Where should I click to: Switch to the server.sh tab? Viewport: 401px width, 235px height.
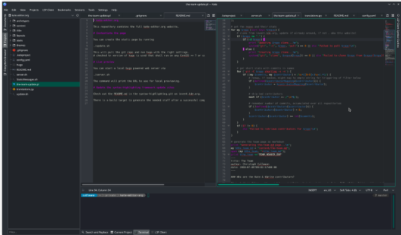[x=256, y=16]
